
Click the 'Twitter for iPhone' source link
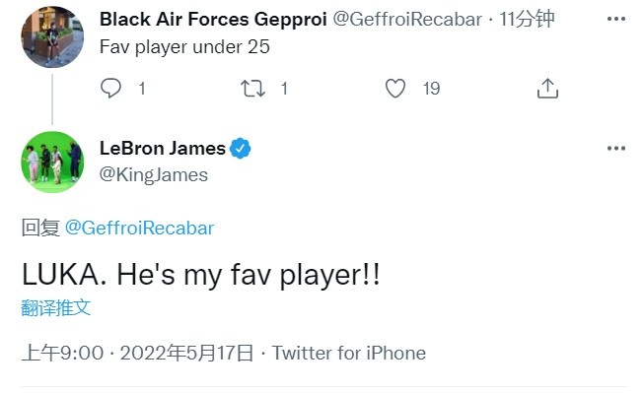[x=349, y=353]
